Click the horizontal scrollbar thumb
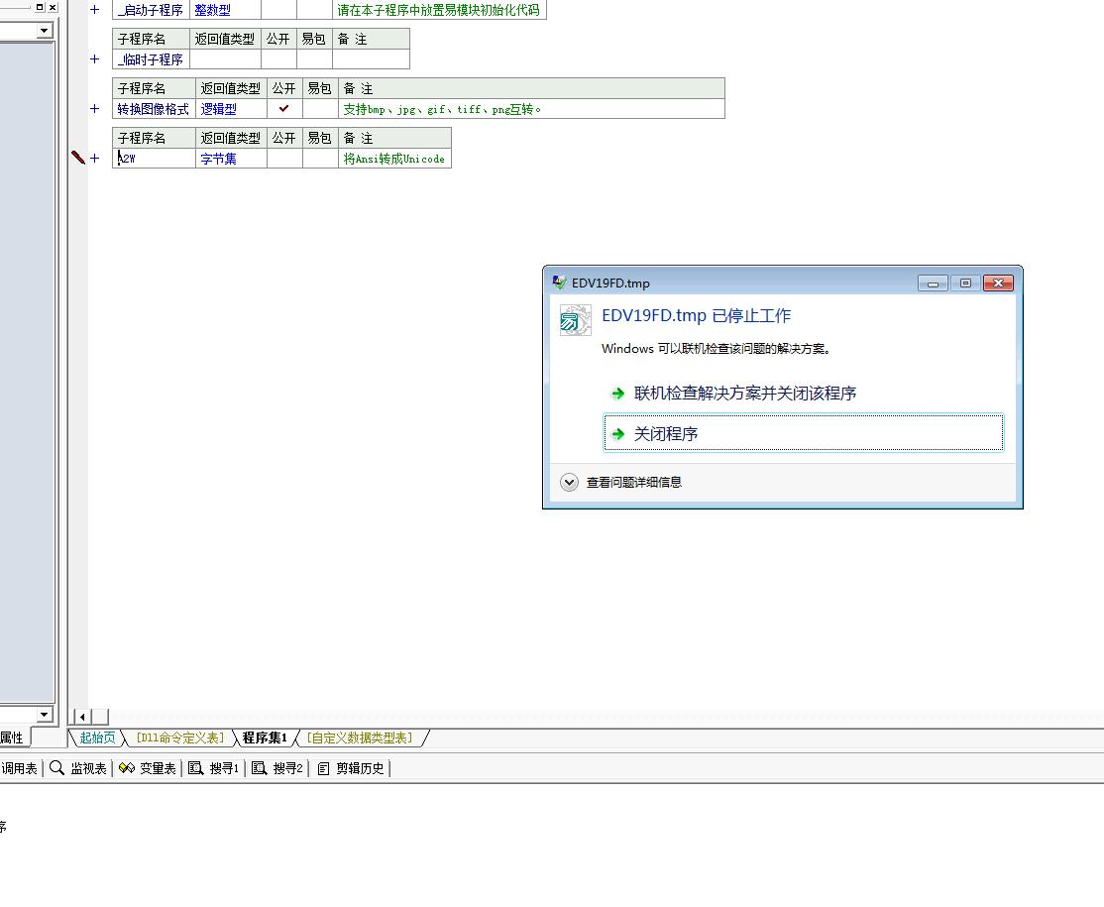Image resolution: width=1104 pixels, height=907 pixels. (100, 717)
